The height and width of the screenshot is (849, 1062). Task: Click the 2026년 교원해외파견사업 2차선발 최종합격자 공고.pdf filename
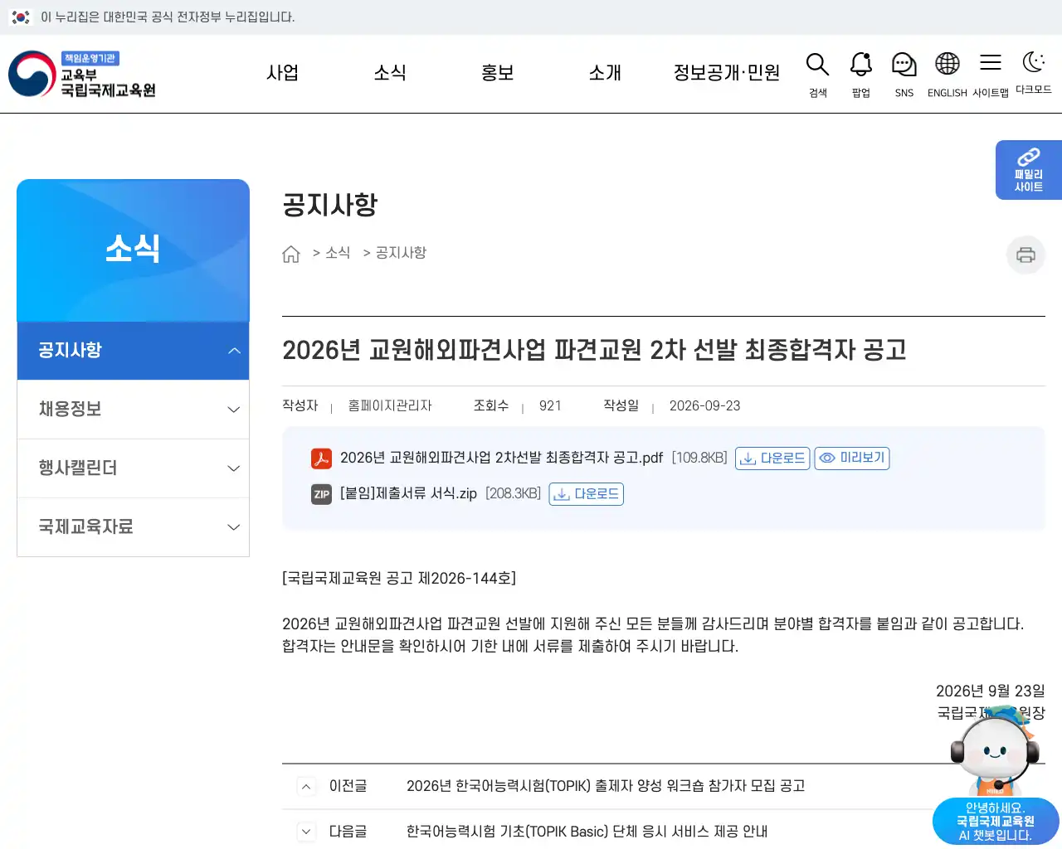coord(501,458)
